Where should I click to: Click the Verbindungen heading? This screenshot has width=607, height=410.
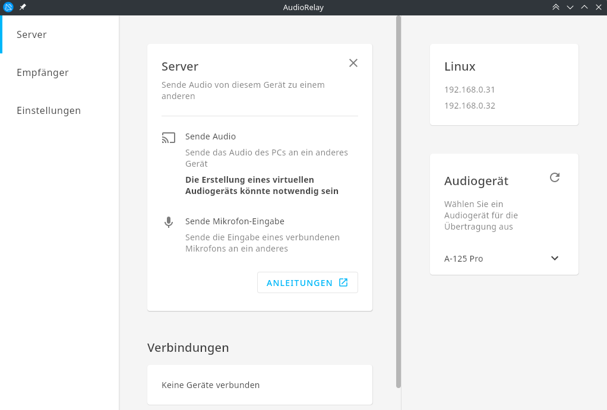[188, 348]
